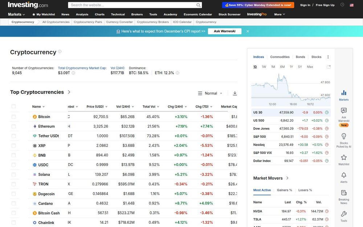Open Ask WarrenAI in right sidebar
The height and width of the screenshot is (227, 363).
click(x=344, y=117)
